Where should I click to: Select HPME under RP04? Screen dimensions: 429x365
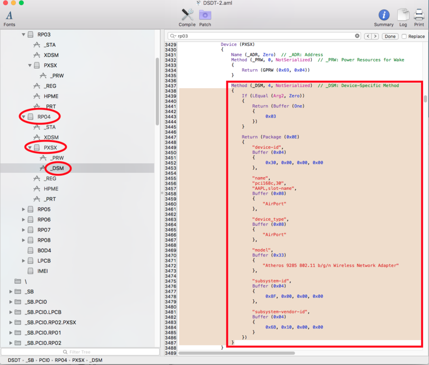point(51,189)
